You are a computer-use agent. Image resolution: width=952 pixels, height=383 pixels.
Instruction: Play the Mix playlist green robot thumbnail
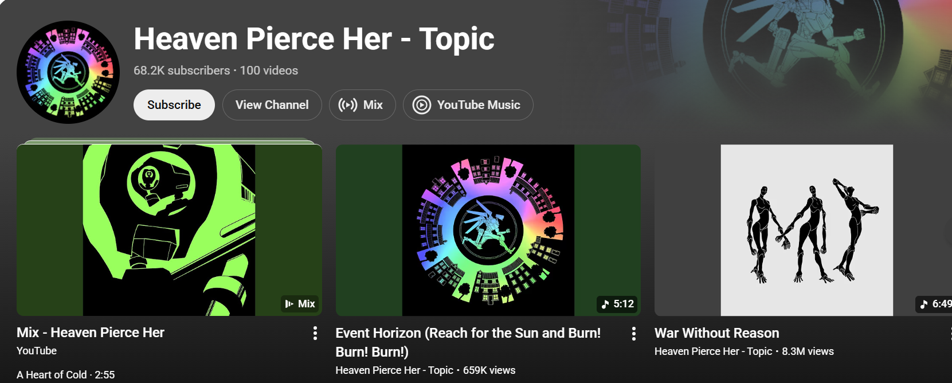coord(169,230)
